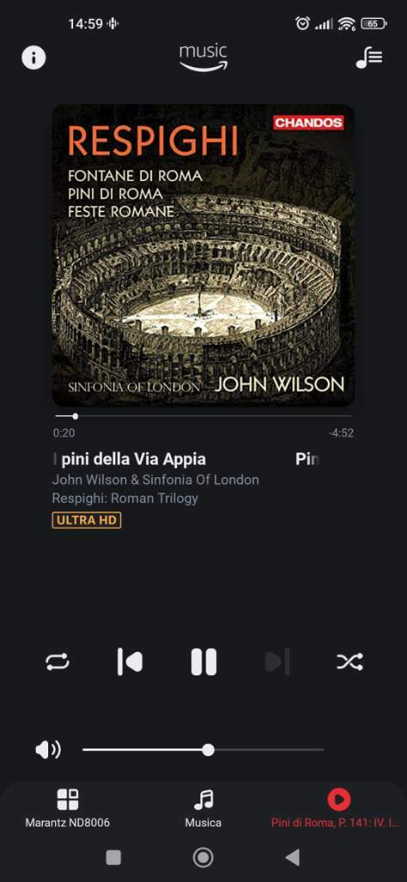Pause the current track
407x882 pixels.
point(203,661)
